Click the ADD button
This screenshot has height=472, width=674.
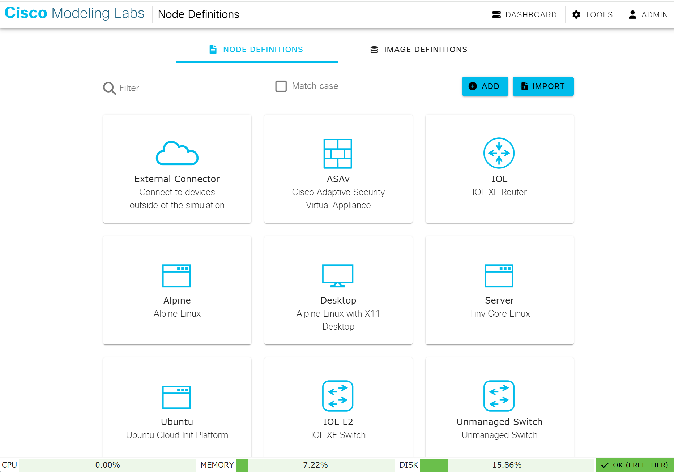[485, 86]
